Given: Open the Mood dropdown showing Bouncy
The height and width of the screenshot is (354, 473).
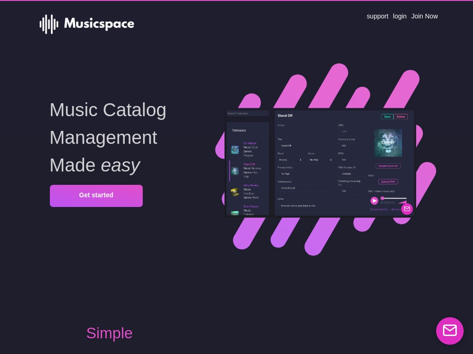Looking at the screenshot, I should tap(290, 160).
